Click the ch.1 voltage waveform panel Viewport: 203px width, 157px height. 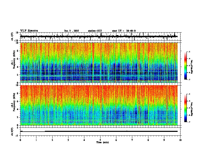click(x=101, y=36)
